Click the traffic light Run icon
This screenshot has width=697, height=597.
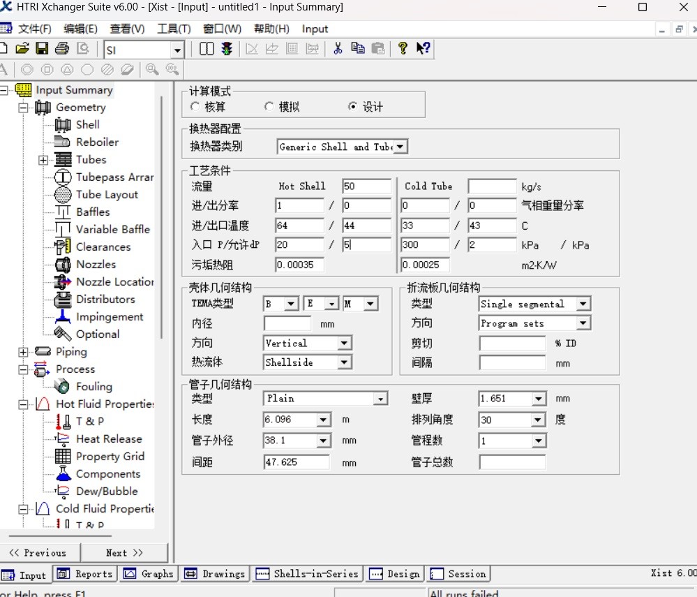pyautogui.click(x=227, y=49)
